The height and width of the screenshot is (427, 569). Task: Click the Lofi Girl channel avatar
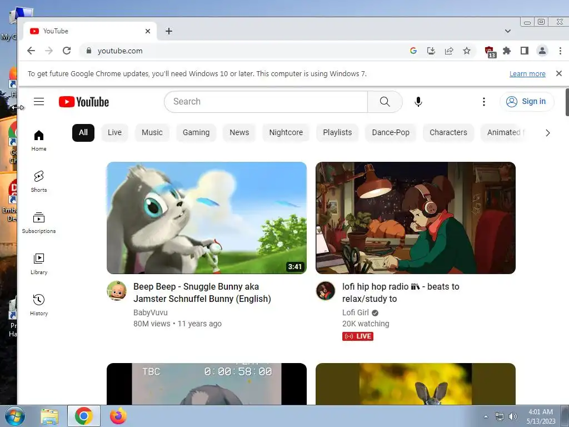(x=326, y=291)
